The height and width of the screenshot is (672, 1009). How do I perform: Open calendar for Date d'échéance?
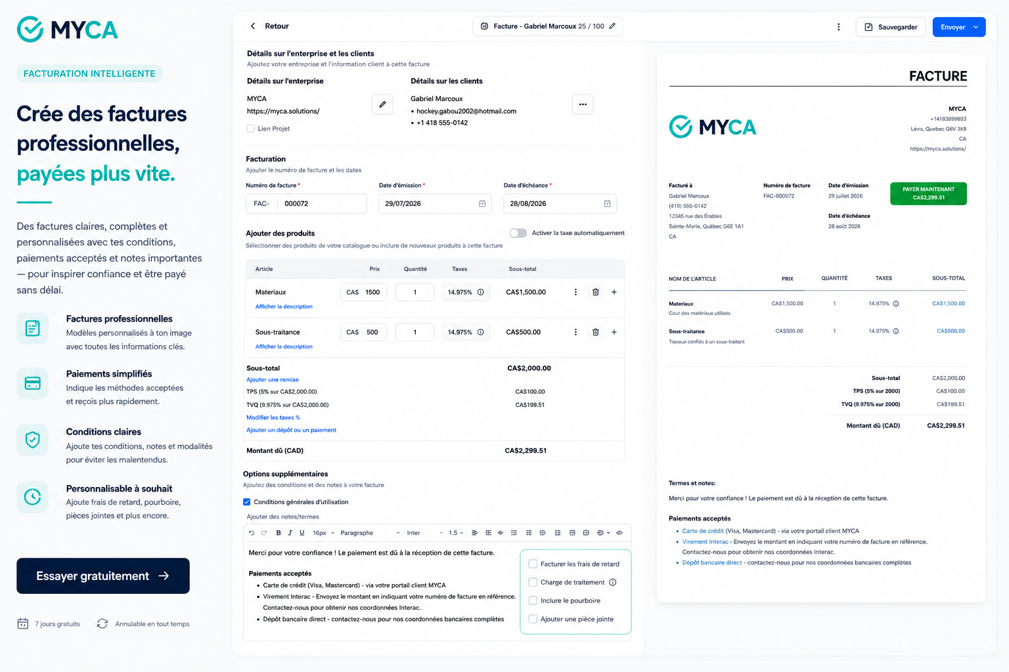coord(607,203)
